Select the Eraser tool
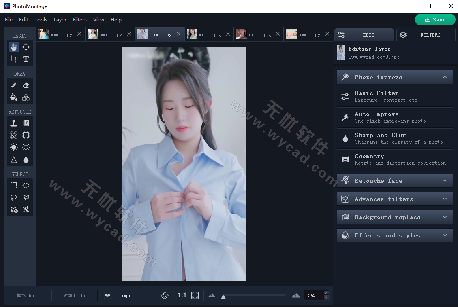The height and width of the screenshot is (307, 458). click(26, 85)
